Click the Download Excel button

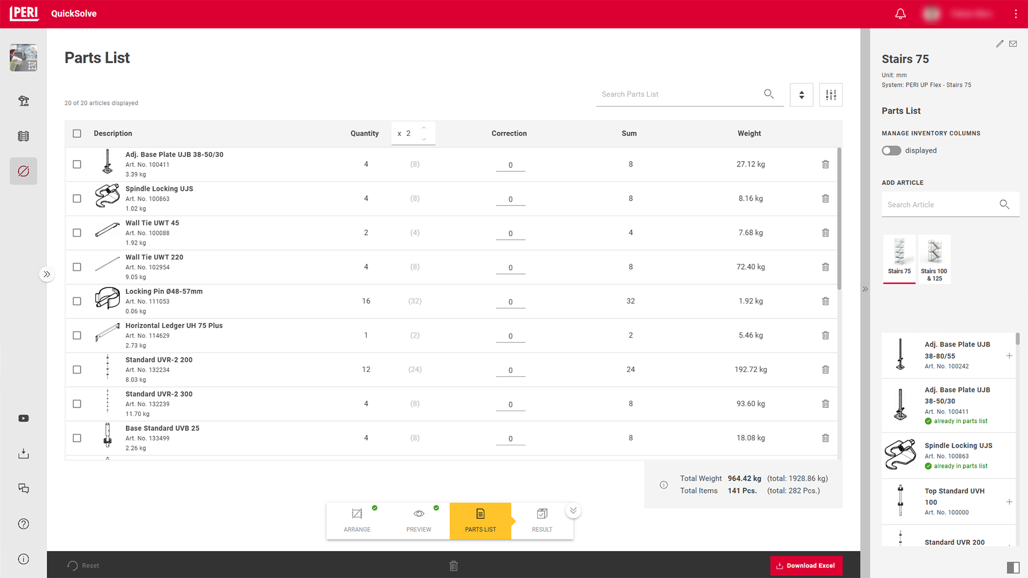click(806, 565)
